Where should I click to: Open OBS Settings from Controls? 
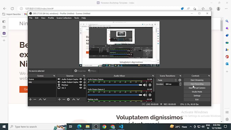tap(197, 96)
